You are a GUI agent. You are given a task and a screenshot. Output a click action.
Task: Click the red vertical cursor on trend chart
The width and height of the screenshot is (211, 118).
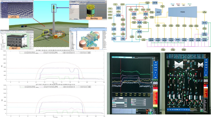120,75
